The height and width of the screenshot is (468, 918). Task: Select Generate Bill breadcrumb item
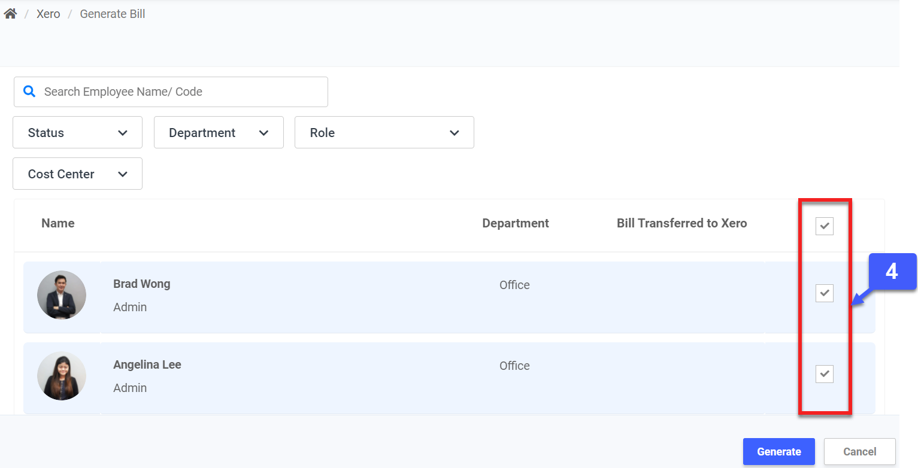point(113,14)
